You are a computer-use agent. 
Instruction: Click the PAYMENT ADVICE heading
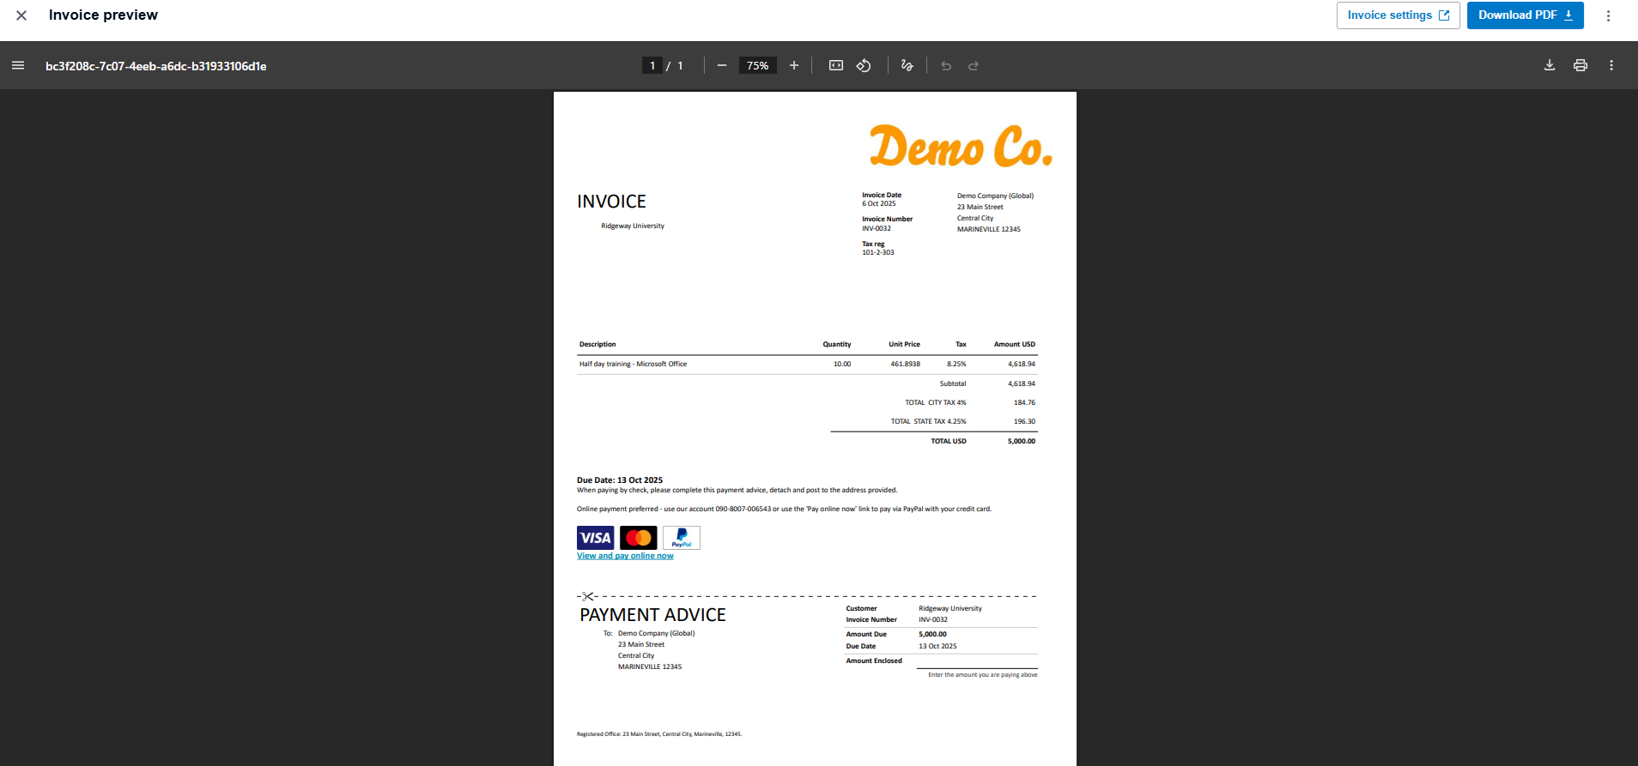652,615
